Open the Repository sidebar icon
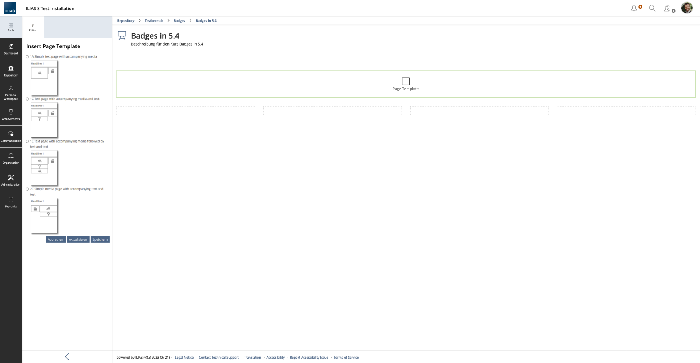Viewport: 700px width, 363px height. coord(11,71)
